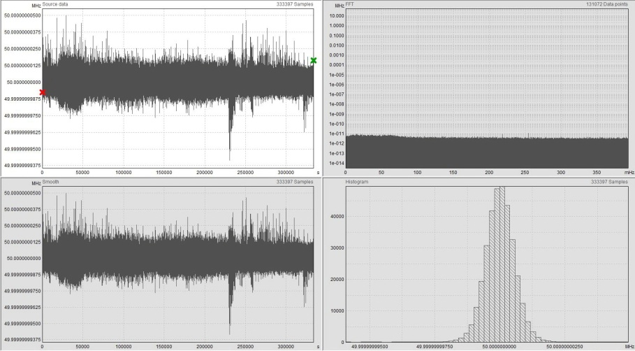Click the 100000 tick on Smooth x-axis

(124, 347)
